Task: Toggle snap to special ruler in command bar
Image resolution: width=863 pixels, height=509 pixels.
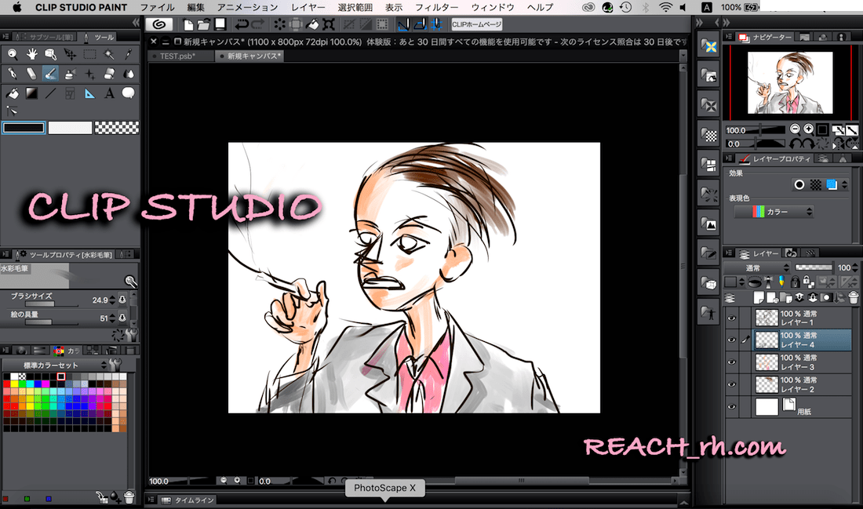Action: pyautogui.click(x=420, y=24)
